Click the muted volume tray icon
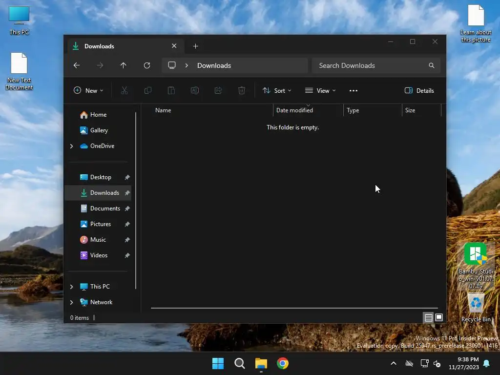This screenshot has width=500, height=375. point(437,363)
